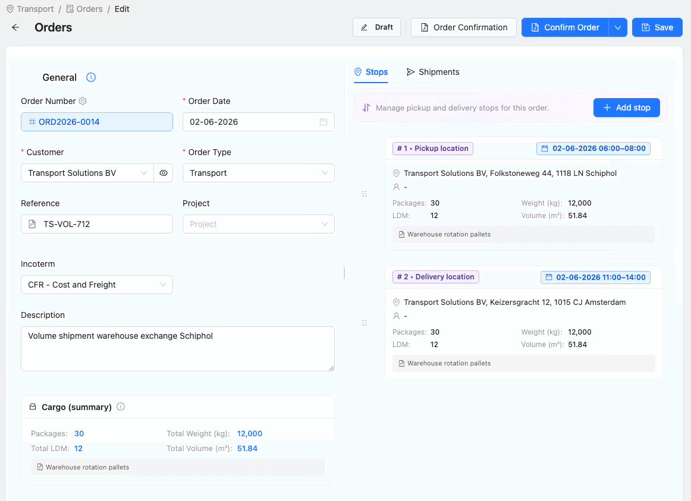Open the Customer dropdown
This screenshot has height=501, width=691.
click(87, 173)
